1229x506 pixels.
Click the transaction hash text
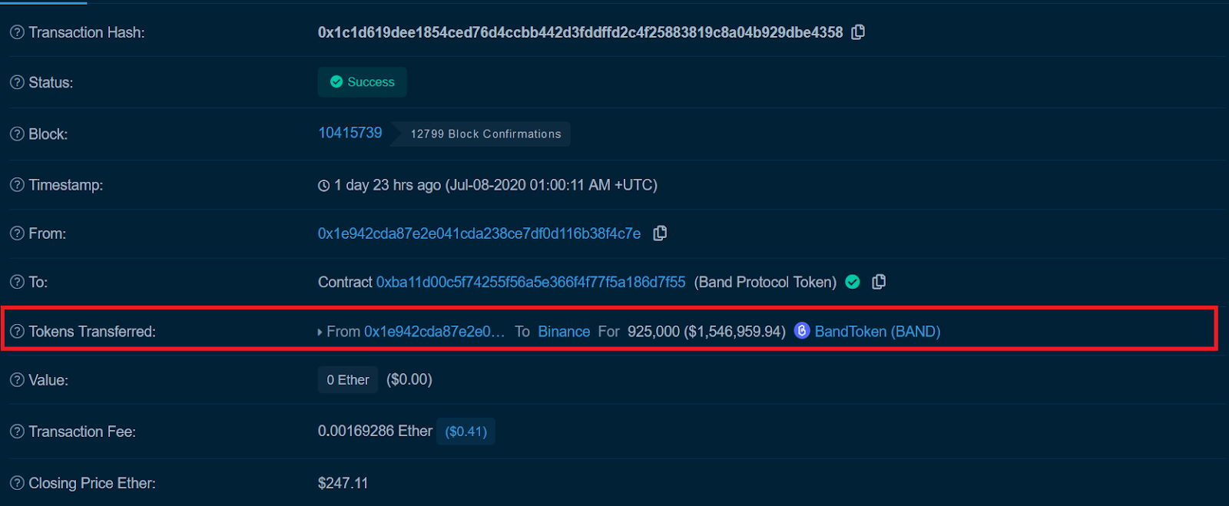[581, 32]
